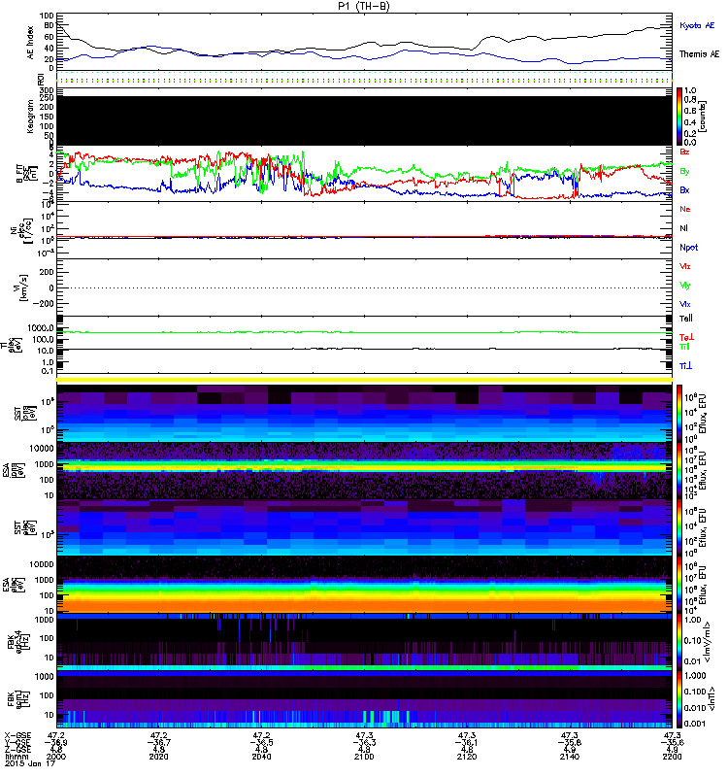Click the ROI dotted strip
Viewport: 728px width, 777px height.
click(364, 79)
